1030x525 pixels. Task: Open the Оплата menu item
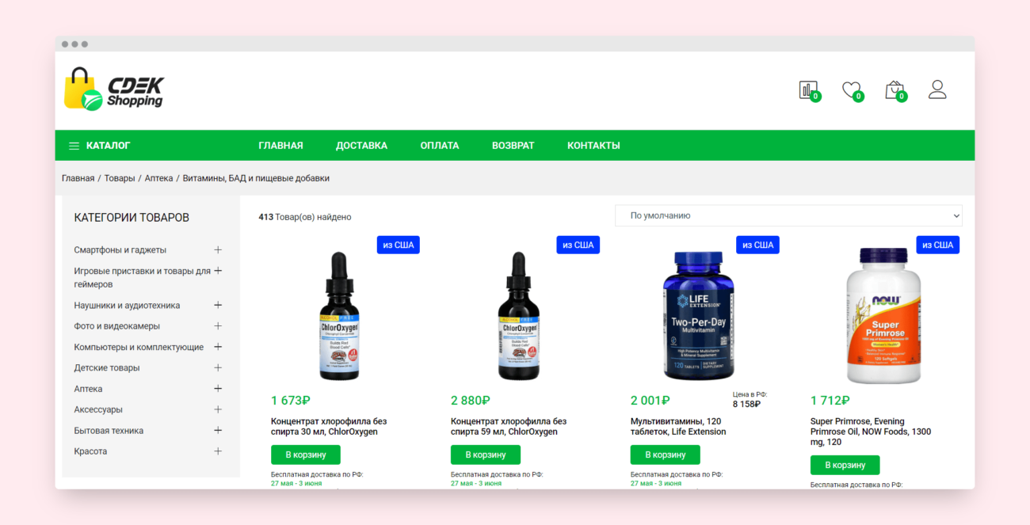[x=440, y=146]
